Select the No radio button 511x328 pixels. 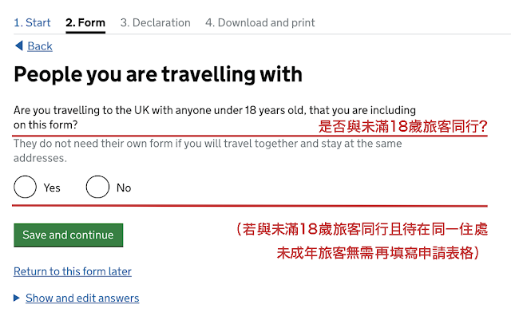97,187
